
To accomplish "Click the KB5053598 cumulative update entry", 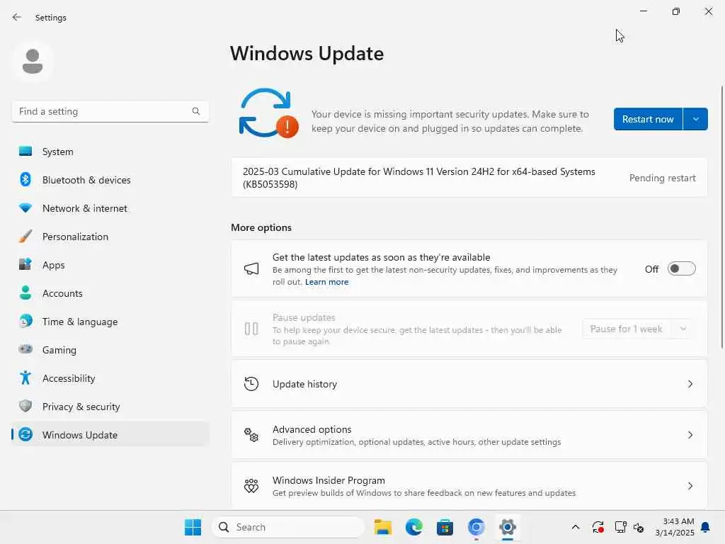I will click(469, 178).
